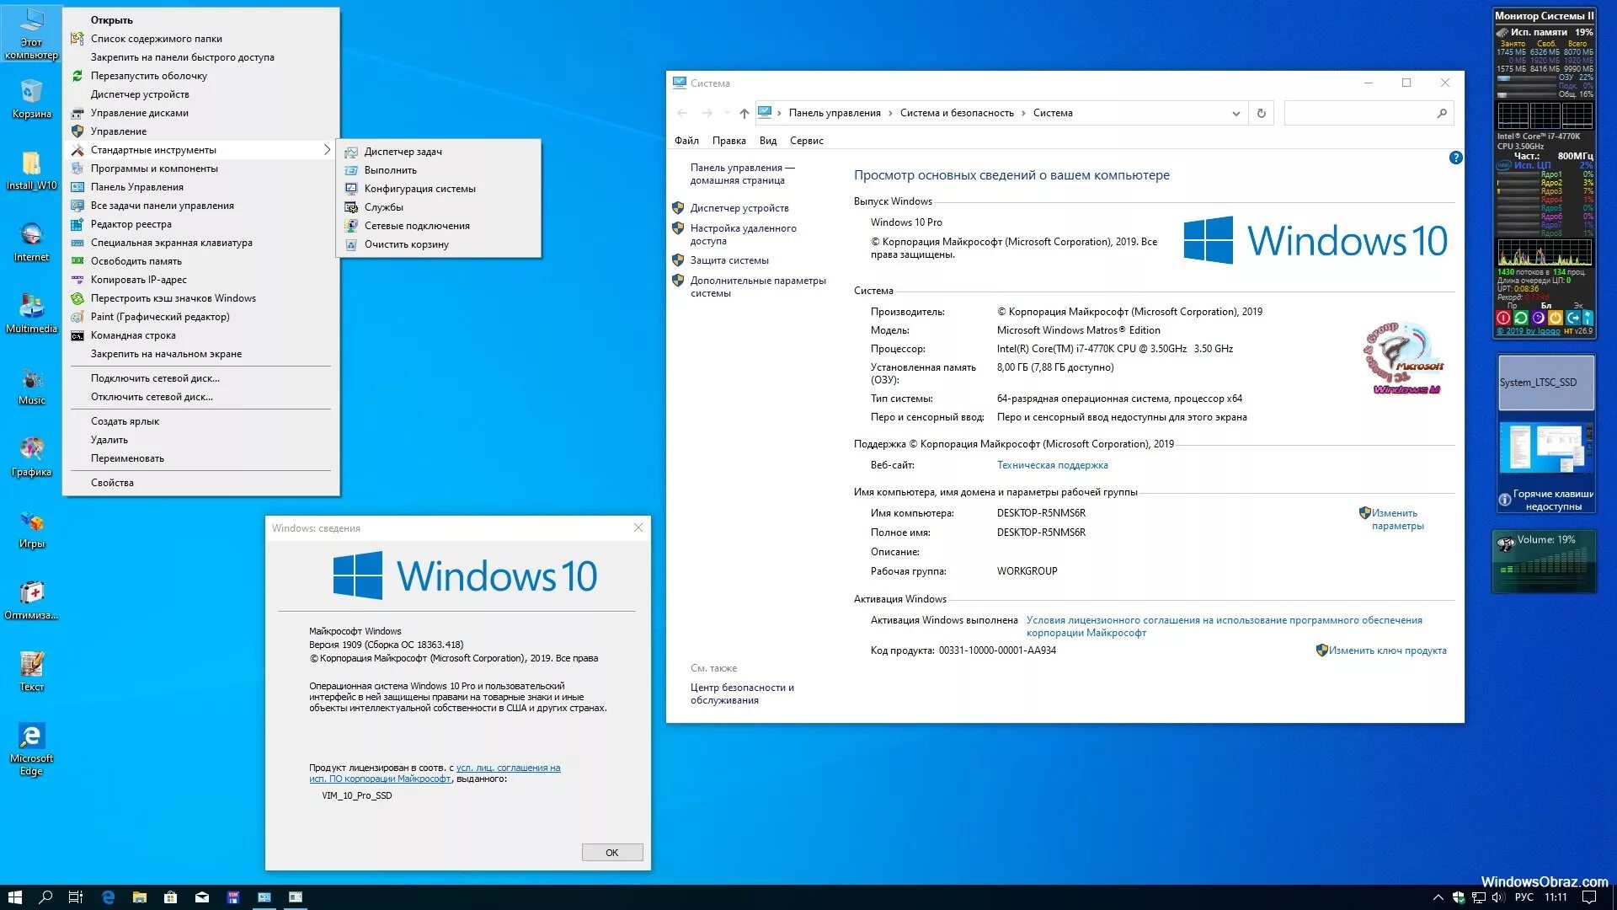Open the Корзина desktop icon

pyautogui.click(x=31, y=99)
